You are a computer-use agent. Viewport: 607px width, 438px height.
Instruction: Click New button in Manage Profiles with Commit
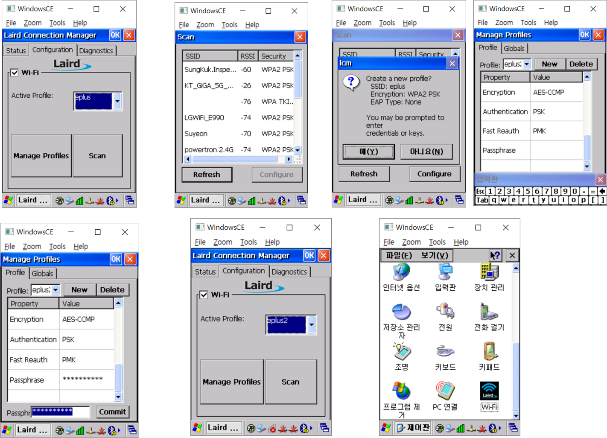79,290
